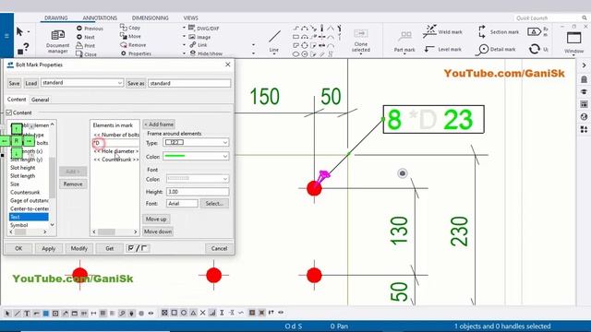Viewport: 591px width, 332px height.
Task: Toggle all checkboxes on button
Action: (131, 248)
